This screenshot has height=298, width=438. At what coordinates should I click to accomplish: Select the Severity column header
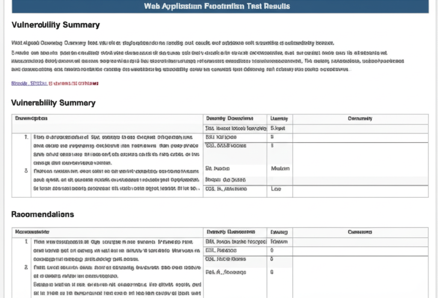(280, 118)
